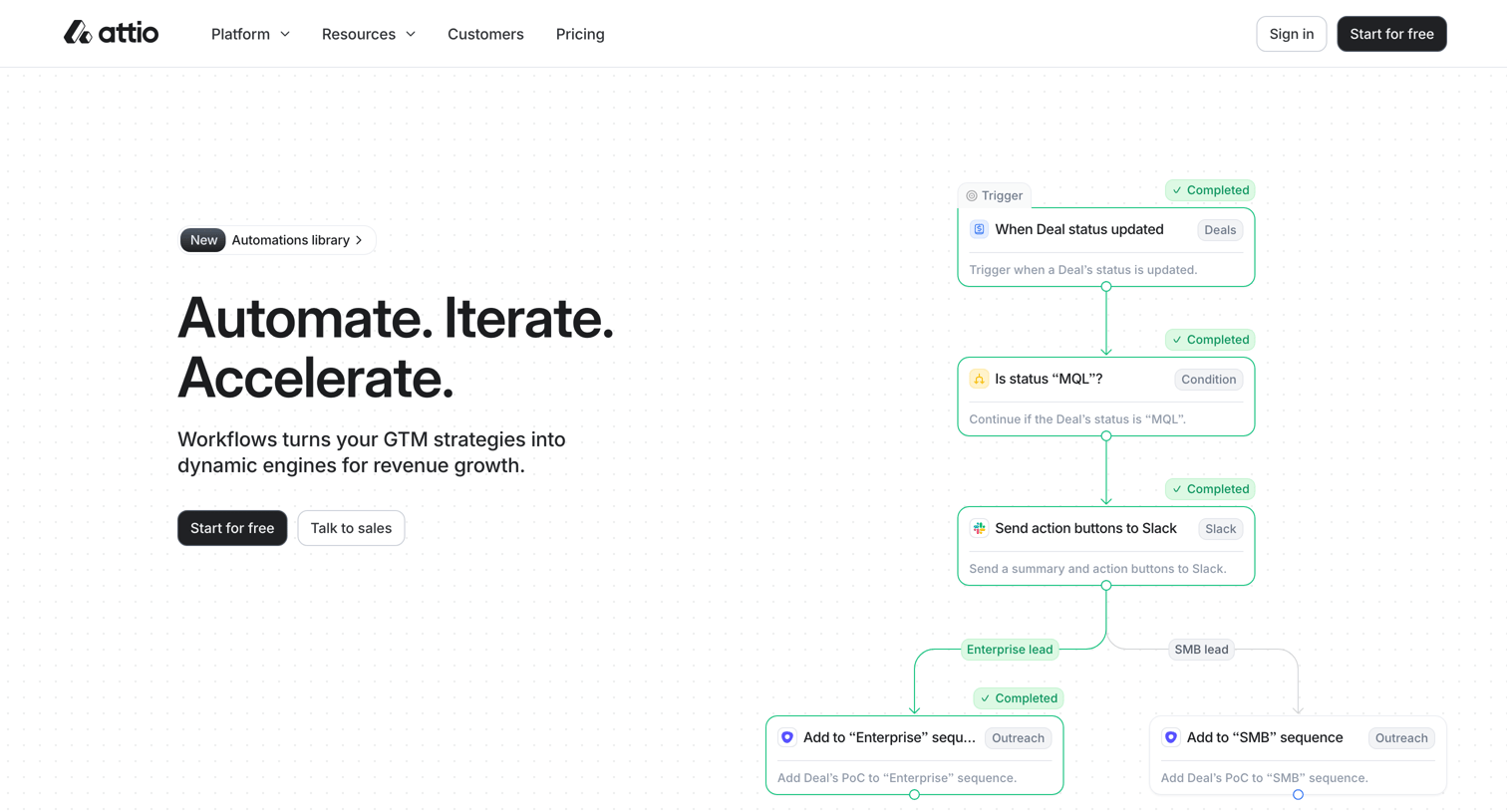Select Send action buttons to Slack title
Image resolution: width=1507 pixels, height=811 pixels.
coord(1085,528)
